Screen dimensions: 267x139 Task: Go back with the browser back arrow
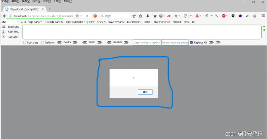pyautogui.click(x=4, y=16)
